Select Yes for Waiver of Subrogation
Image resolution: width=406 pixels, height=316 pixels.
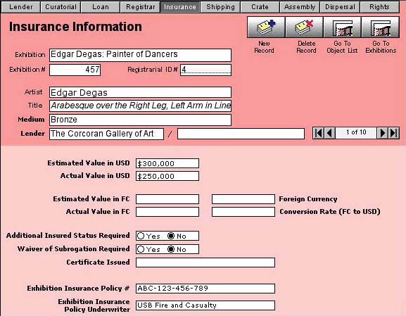point(141,249)
